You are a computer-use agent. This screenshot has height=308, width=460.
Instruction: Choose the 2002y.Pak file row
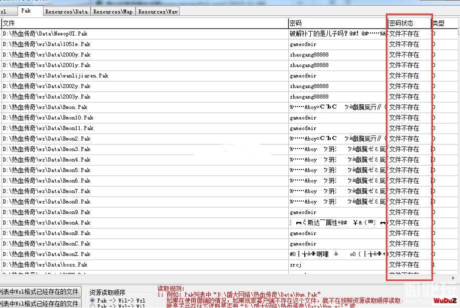47,86
